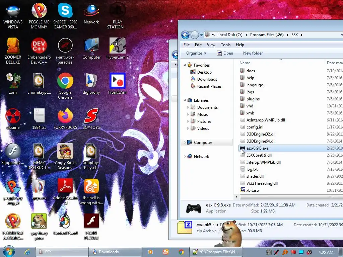
Task: Click the taskbar clock showing 4:05 AM
Action: click(326, 252)
